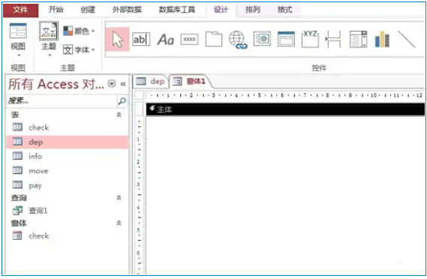Click the 视图 view icon
427x279 pixels.
[x=18, y=31]
